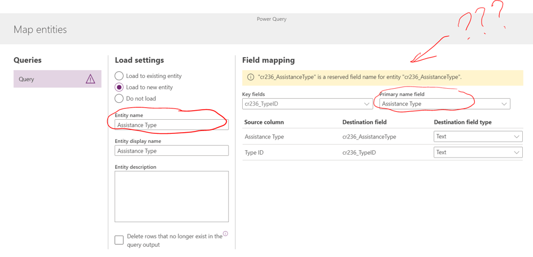This screenshot has height=257, width=533.
Task: Click the Destination field type column header
Action: point(462,122)
